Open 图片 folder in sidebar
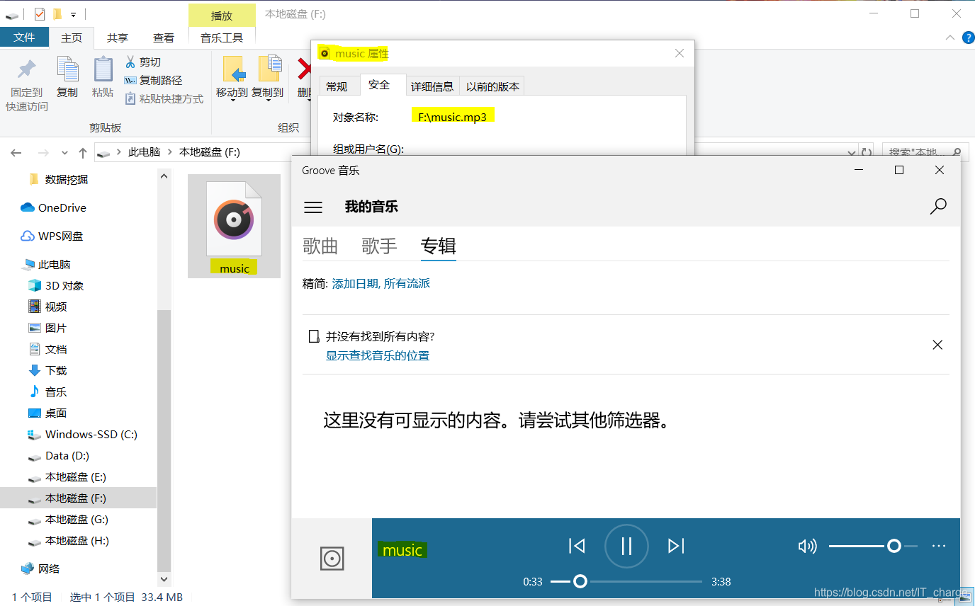The height and width of the screenshot is (606, 975). click(x=56, y=328)
